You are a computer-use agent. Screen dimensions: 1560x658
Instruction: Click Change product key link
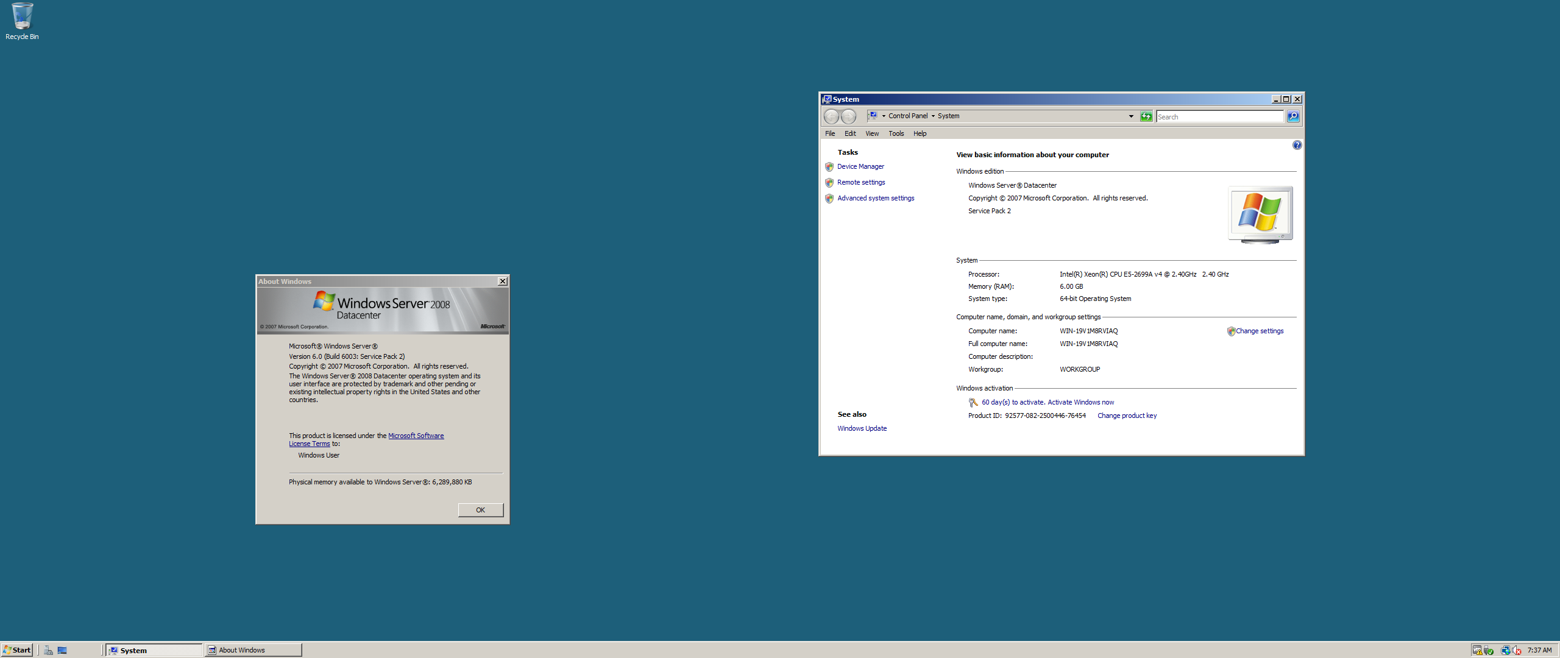pos(1127,416)
